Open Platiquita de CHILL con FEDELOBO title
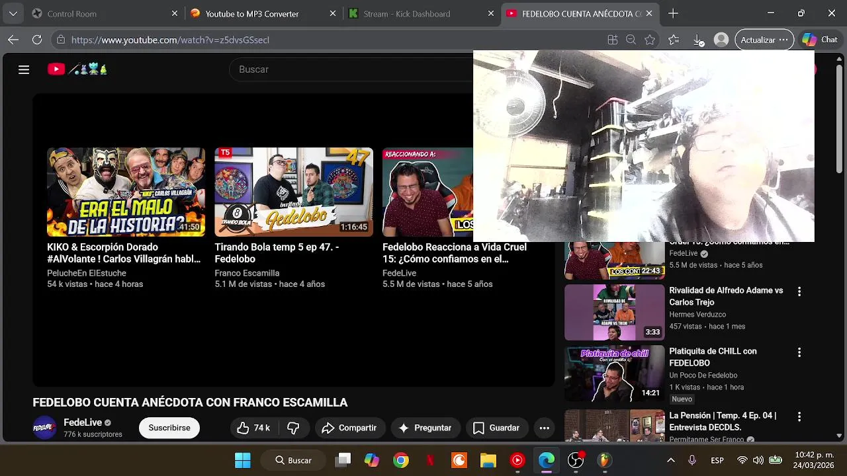847x476 pixels. (x=713, y=357)
